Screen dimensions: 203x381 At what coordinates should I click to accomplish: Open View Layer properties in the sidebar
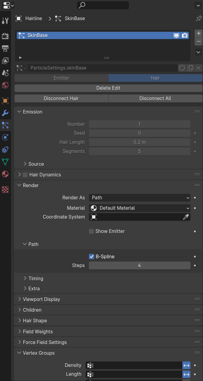pos(5,60)
